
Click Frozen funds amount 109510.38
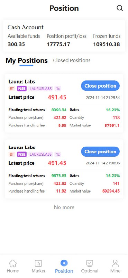[107, 44]
